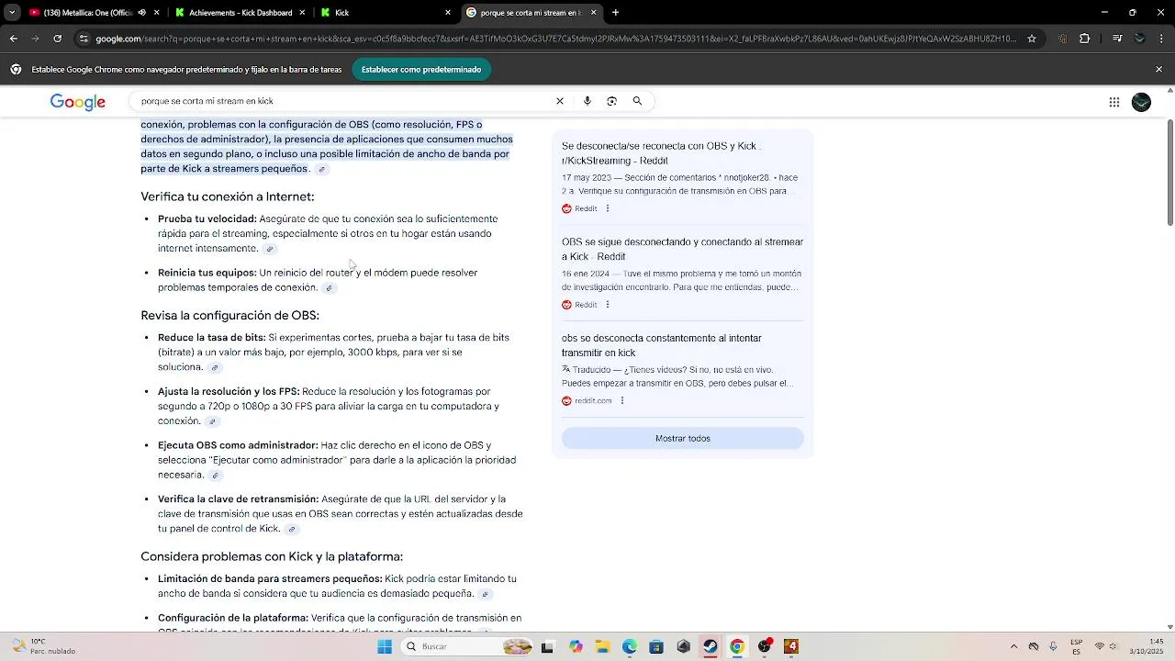The height and width of the screenshot is (661, 1175).
Task: Search by image using Google Lens icon
Action: 612,101
